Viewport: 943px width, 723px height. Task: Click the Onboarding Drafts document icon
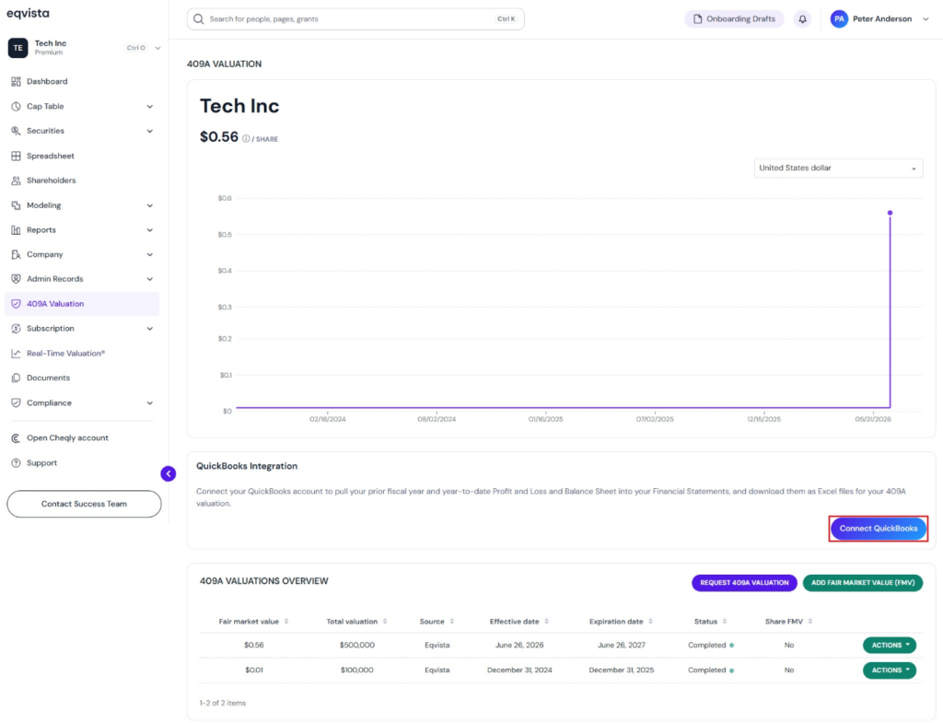point(698,19)
